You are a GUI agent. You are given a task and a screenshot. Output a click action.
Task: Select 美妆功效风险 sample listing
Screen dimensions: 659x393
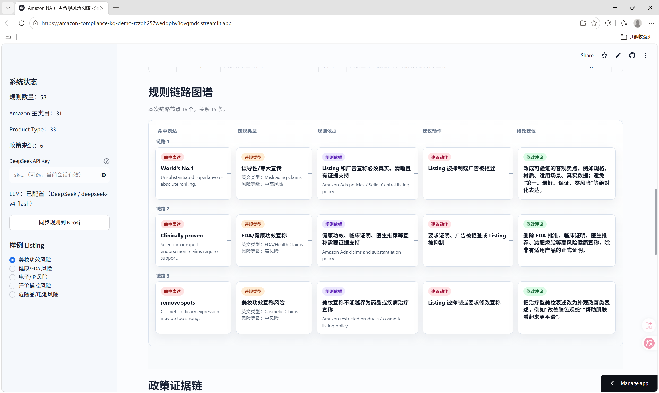point(30,260)
